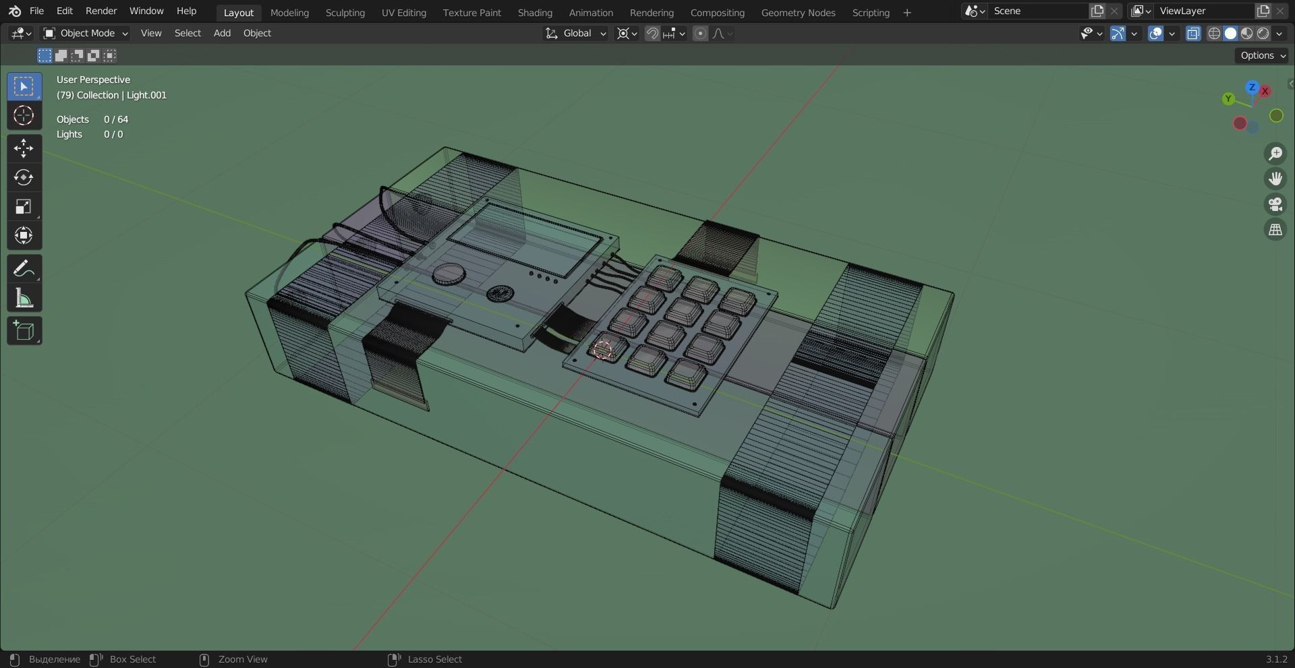The width and height of the screenshot is (1295, 668).
Task: Open the Object Mode dropdown
Action: 84,33
